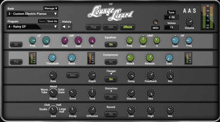
Task: Click the LF Gain knob
Action: pos(46,40)
